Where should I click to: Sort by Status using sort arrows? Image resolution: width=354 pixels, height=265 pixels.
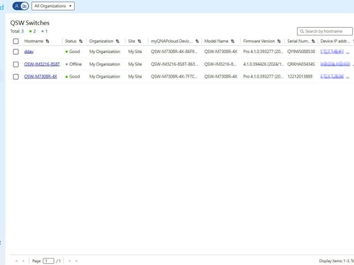point(81,41)
